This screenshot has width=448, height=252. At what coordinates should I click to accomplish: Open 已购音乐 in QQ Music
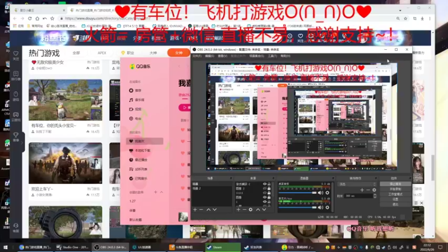click(138, 179)
